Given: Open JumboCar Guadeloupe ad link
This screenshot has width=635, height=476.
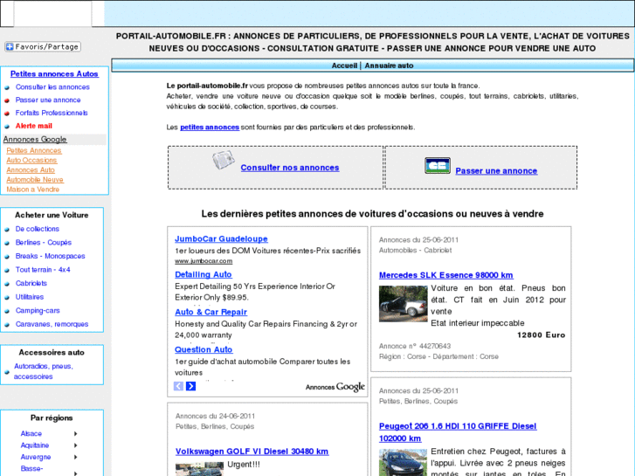Looking at the screenshot, I should (221, 239).
